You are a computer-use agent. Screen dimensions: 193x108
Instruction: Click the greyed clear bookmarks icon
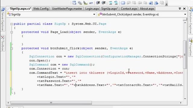pos(162,3)
